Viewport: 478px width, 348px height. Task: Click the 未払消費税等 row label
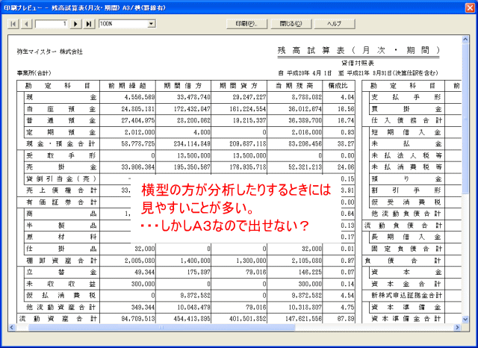[406, 167]
